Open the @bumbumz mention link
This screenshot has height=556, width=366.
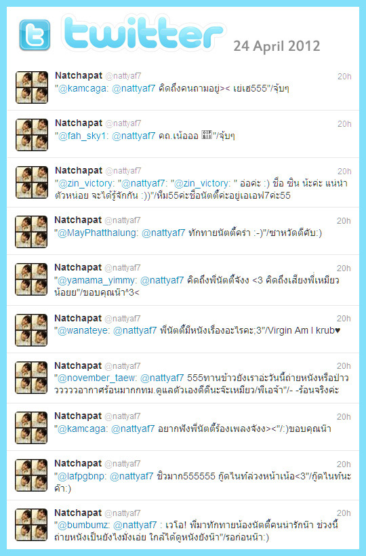click(x=83, y=525)
